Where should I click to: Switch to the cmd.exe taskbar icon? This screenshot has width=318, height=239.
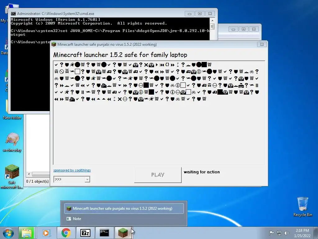(104, 233)
